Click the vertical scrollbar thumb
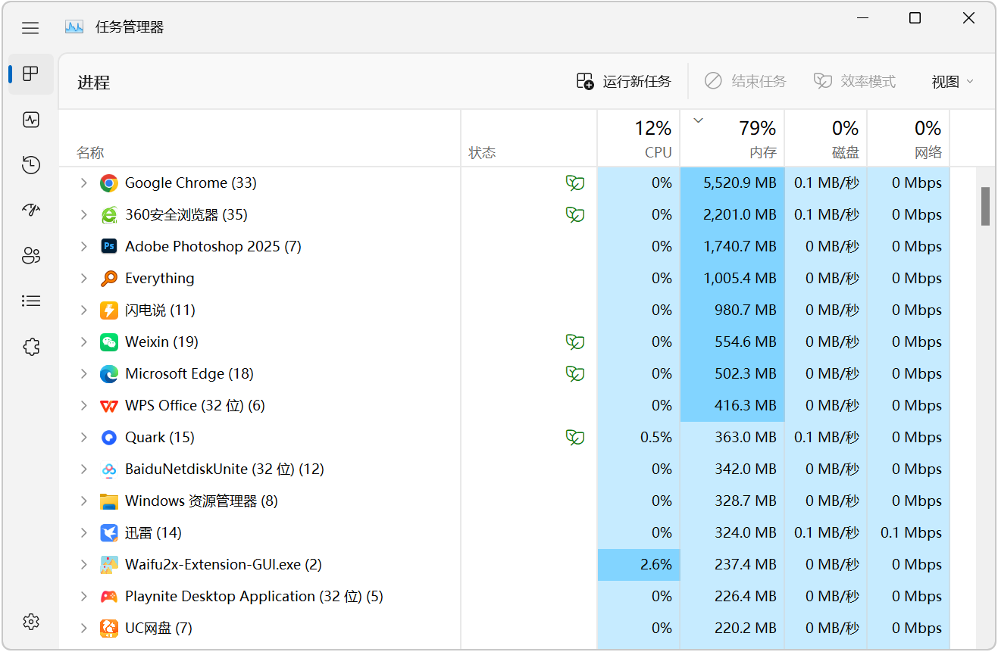The image size is (998, 652). (x=985, y=206)
